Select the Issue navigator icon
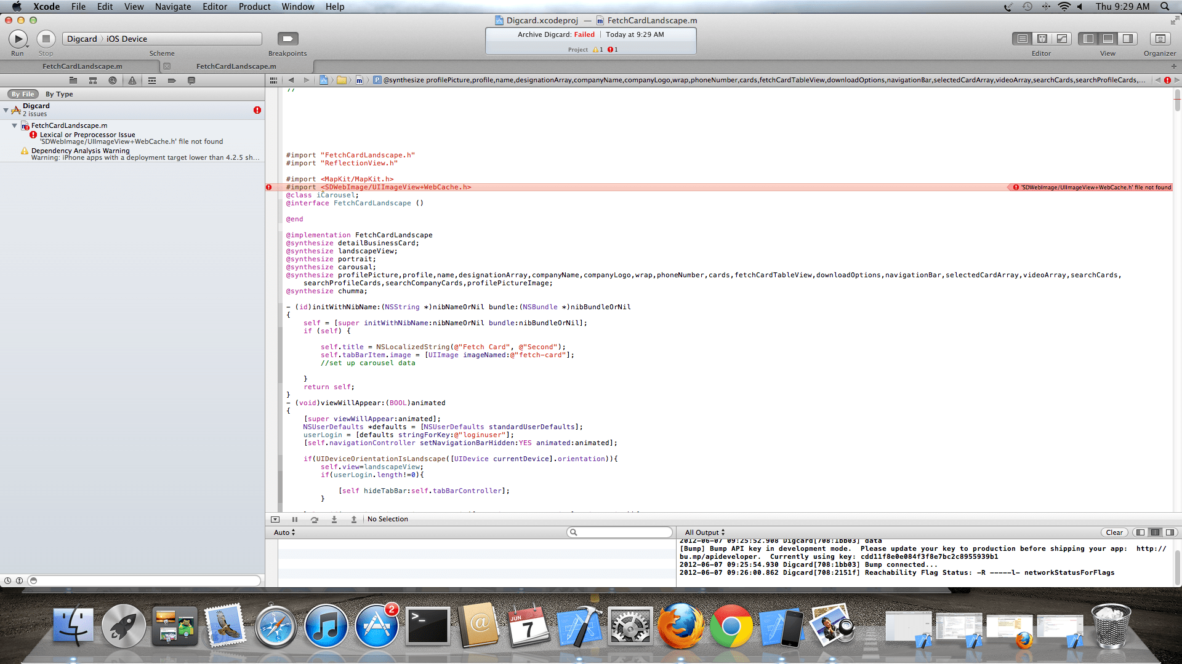 coord(132,81)
